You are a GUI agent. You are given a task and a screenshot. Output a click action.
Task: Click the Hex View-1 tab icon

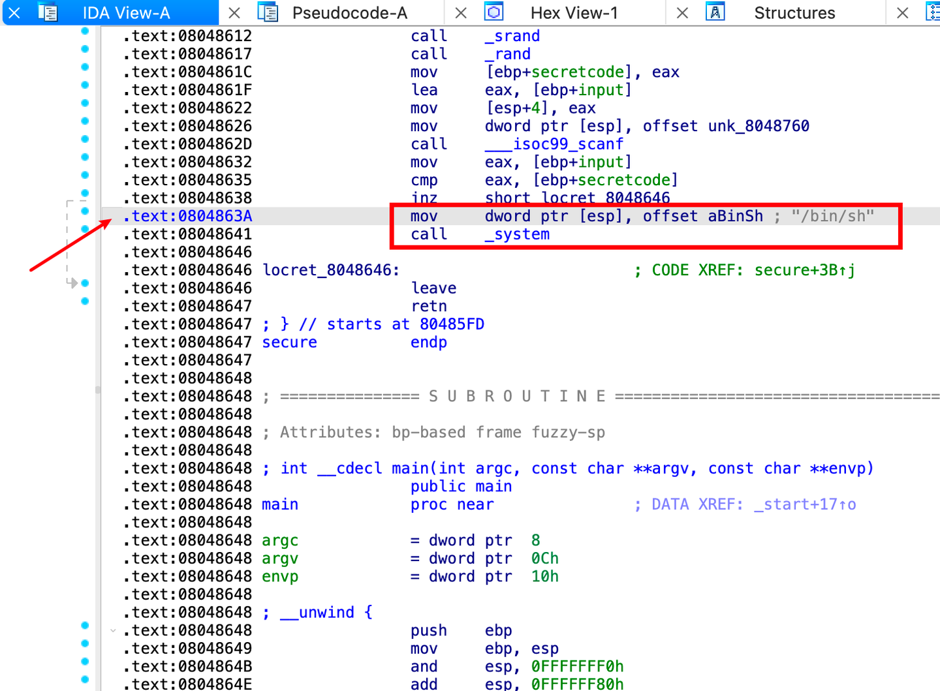coord(494,12)
